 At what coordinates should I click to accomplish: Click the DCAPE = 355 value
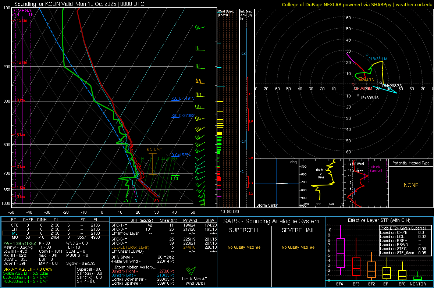(14, 259)
